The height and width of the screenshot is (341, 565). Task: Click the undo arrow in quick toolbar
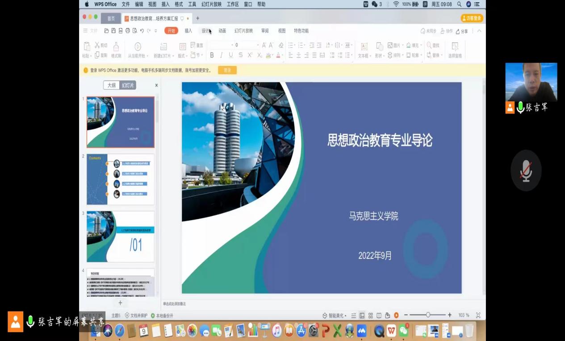pos(142,31)
